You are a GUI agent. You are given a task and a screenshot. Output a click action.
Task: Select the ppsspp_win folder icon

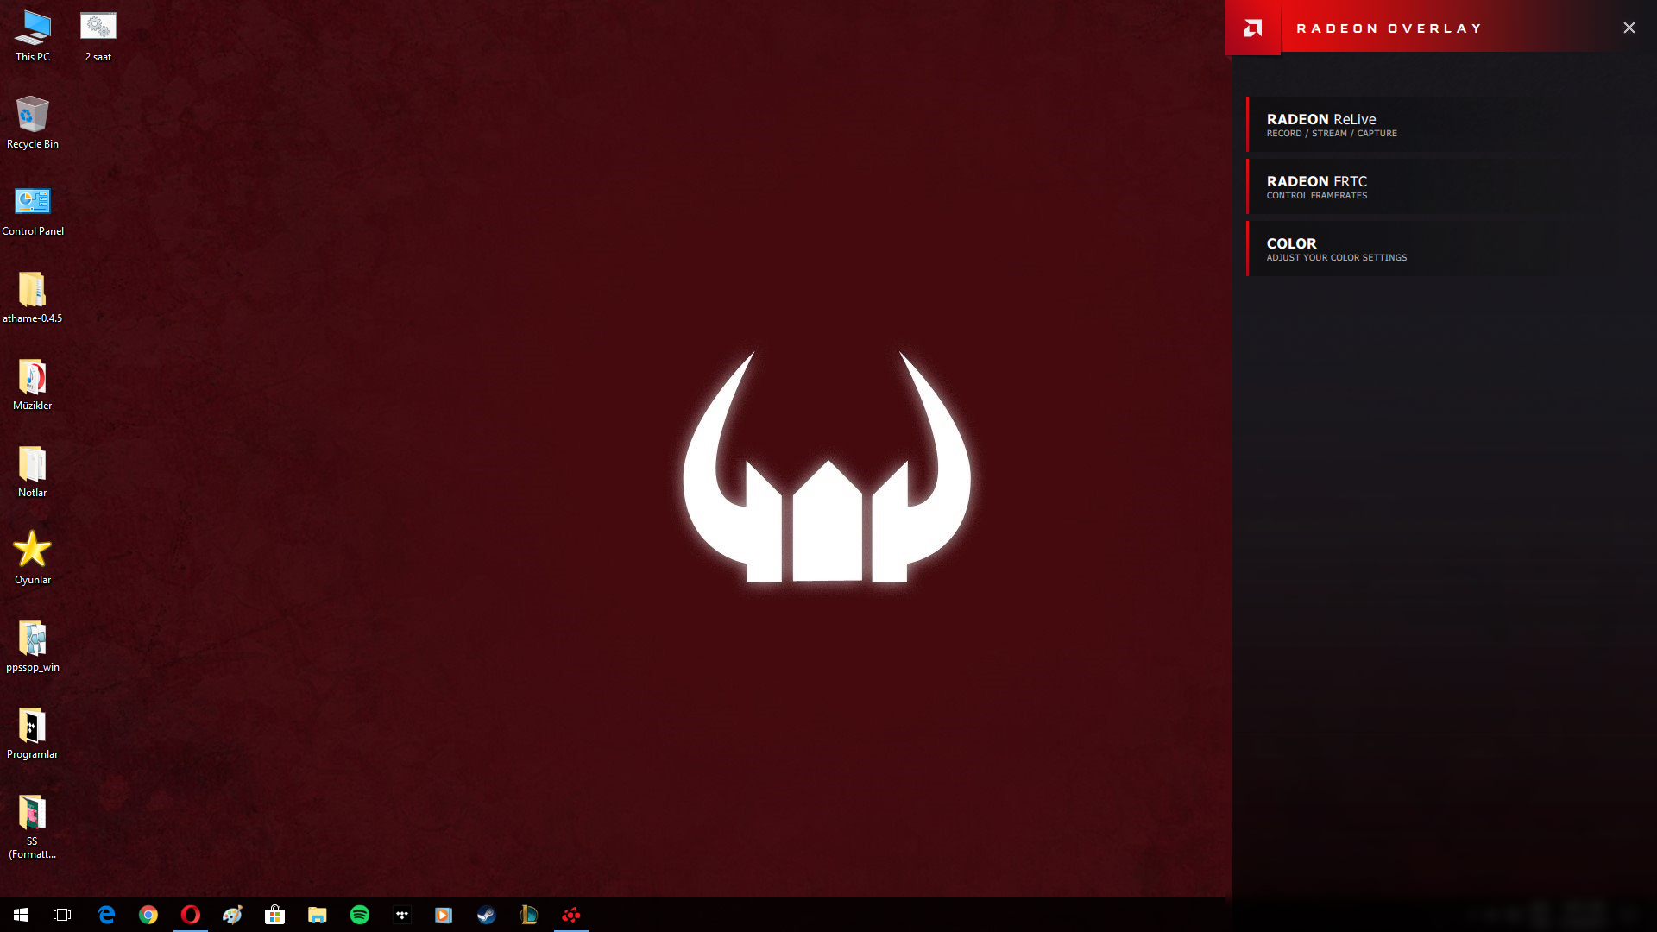[33, 646]
